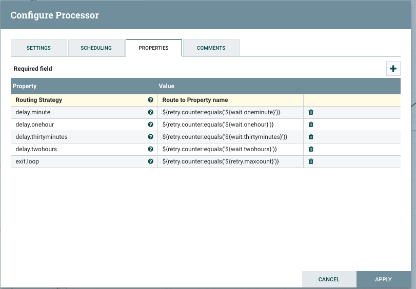Show help for Routing Strategy
Viewport: 416px width, 289px height.
(x=151, y=100)
